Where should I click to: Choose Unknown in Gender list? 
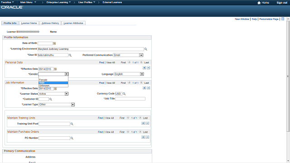pos(53,86)
